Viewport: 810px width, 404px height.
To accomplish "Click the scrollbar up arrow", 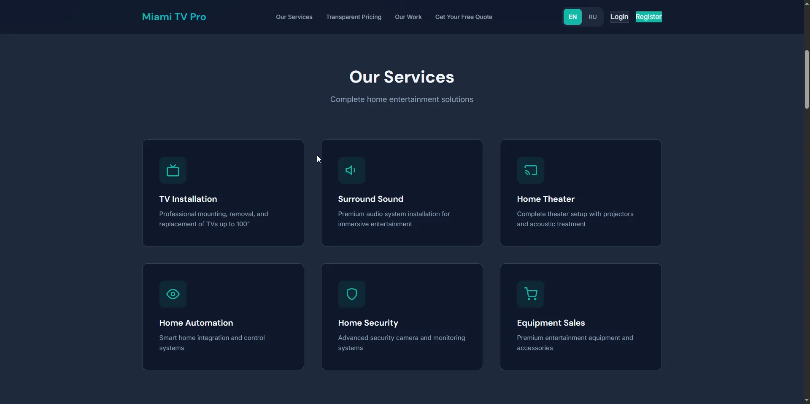I will (807, 3).
